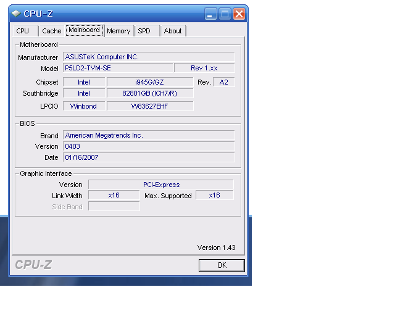This screenshot has height=316, width=395.
Task: Click the W83627EHF field
Action: tap(150, 106)
